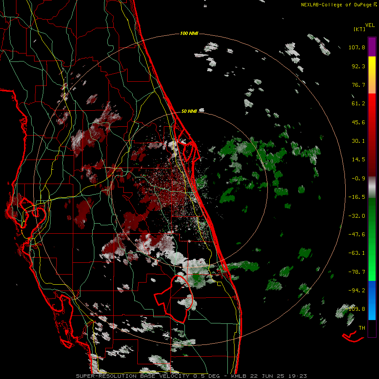Select the 30.1 velocity scale value

point(358,141)
